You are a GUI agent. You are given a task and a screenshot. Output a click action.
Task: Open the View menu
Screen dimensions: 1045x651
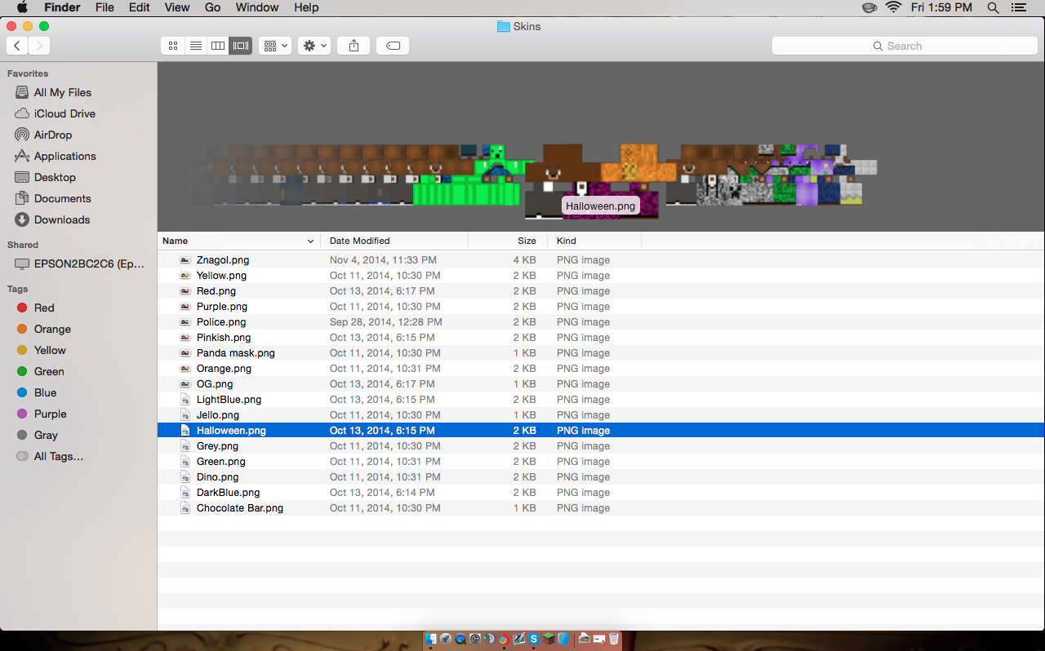(177, 7)
